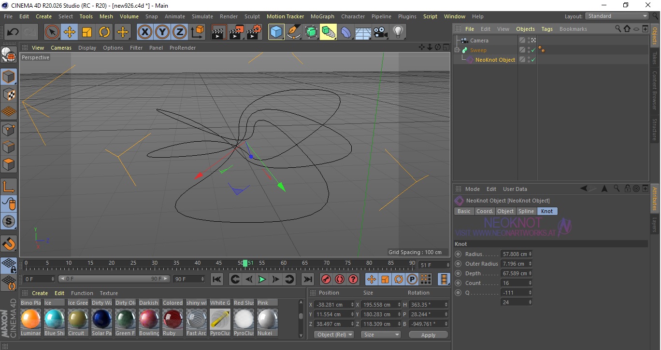Go to end of animation
This screenshot has height=350, width=661.
(307, 279)
